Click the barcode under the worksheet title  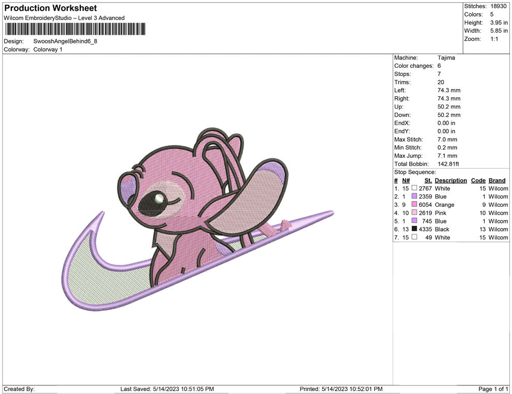click(75, 29)
